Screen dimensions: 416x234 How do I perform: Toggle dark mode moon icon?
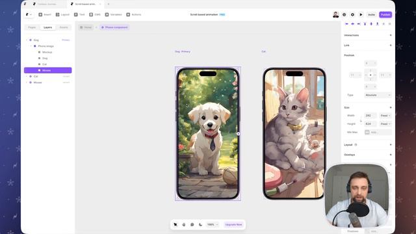tap(201, 224)
